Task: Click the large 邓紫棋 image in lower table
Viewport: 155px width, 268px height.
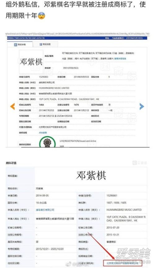Action: point(91,176)
